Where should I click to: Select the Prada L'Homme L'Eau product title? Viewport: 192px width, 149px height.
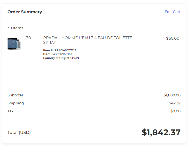tap(87, 40)
